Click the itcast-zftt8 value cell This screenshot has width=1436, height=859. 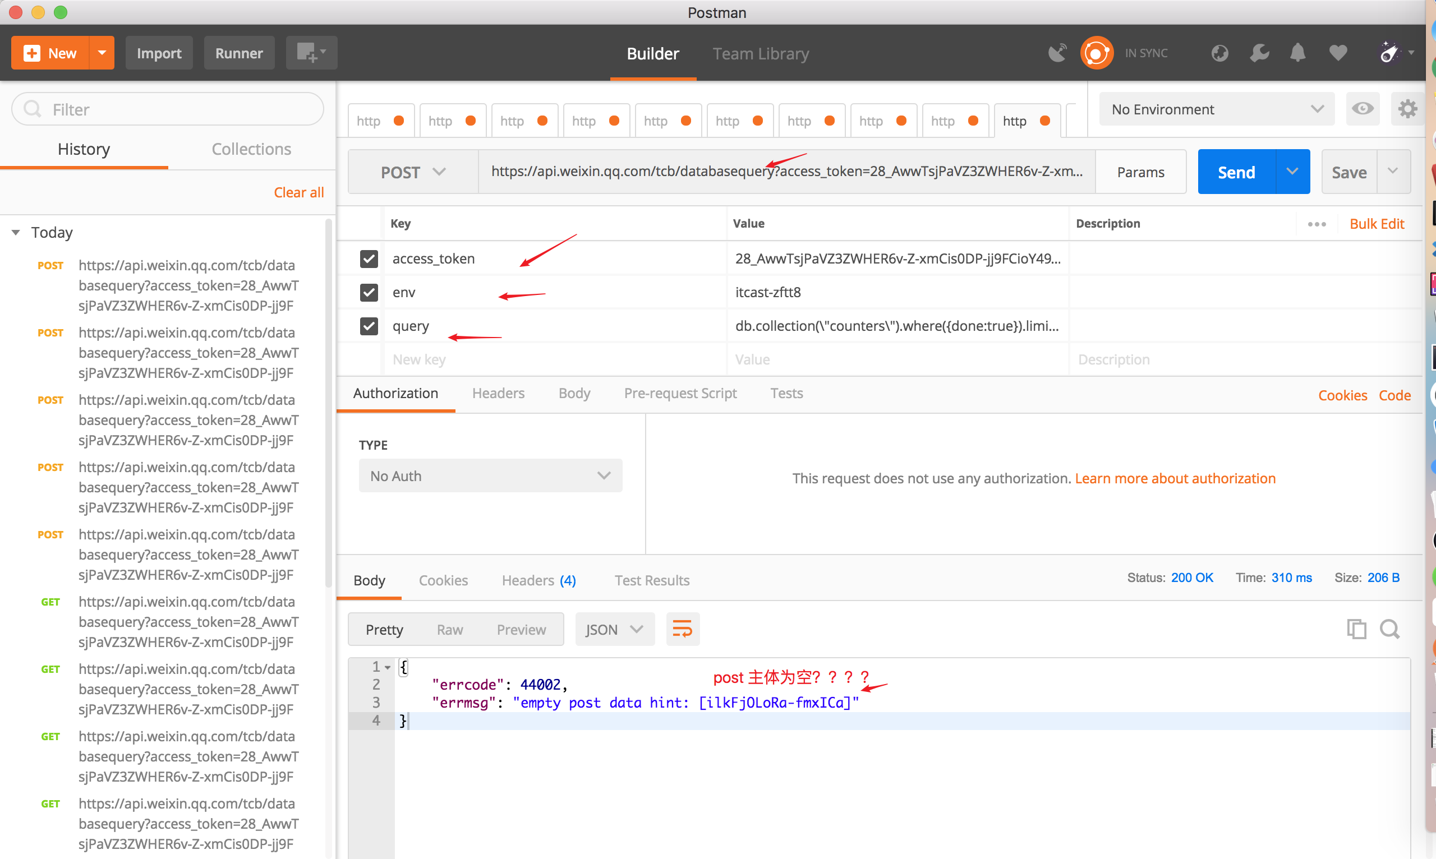coord(897,292)
